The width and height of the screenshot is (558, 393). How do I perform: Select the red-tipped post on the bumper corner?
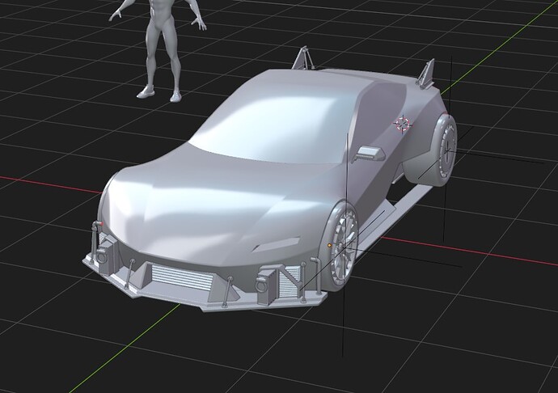tap(95, 242)
